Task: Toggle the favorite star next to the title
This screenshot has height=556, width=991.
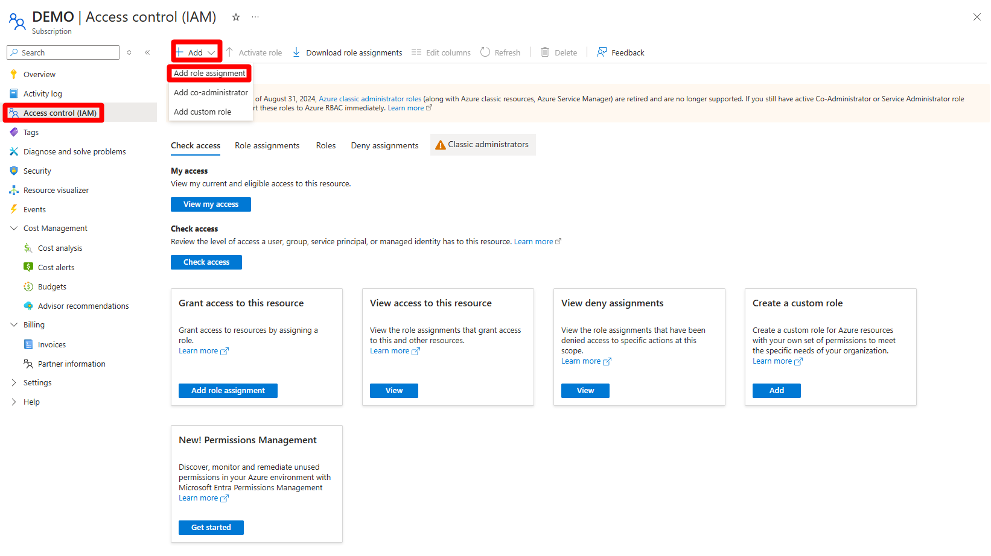Action: (x=235, y=17)
